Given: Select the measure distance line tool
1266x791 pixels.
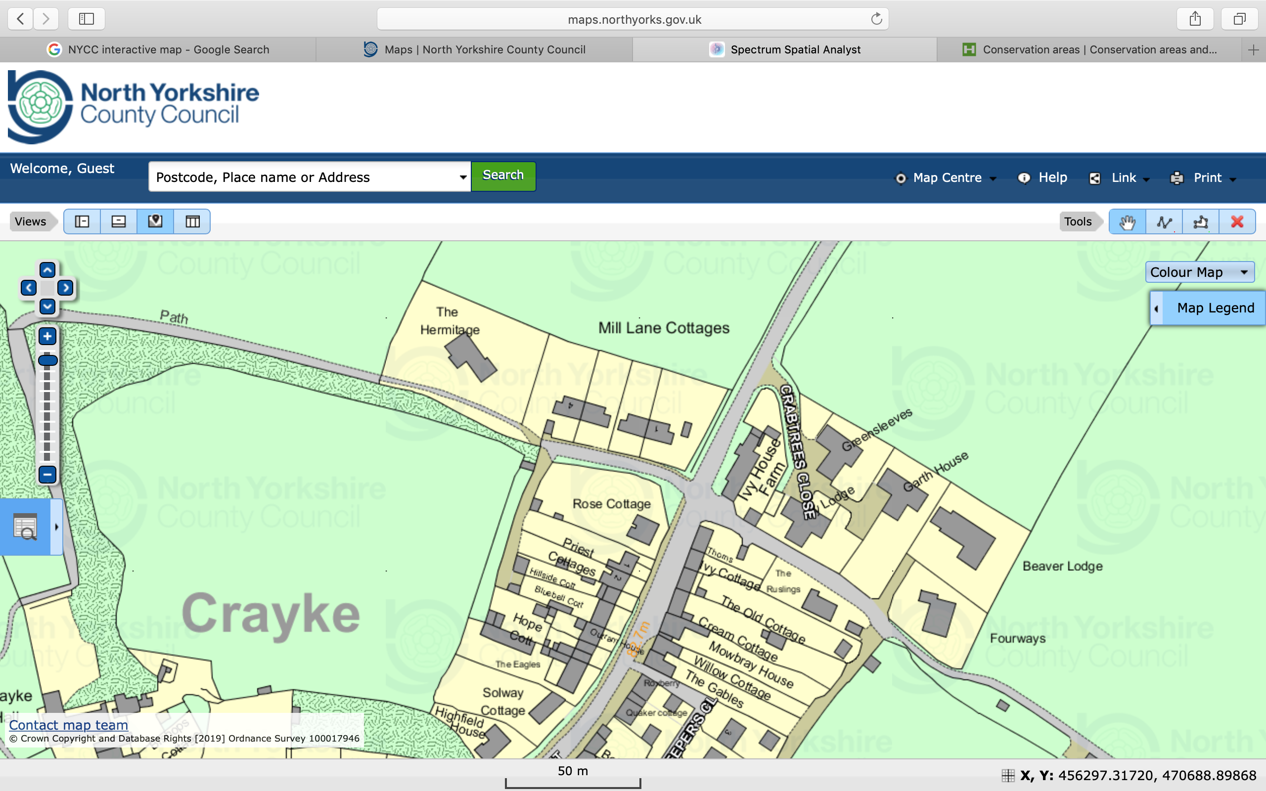Looking at the screenshot, I should tap(1164, 222).
